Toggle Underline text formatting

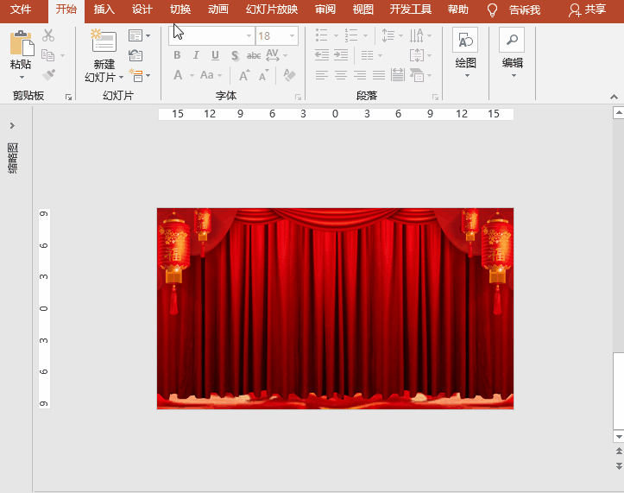point(215,55)
